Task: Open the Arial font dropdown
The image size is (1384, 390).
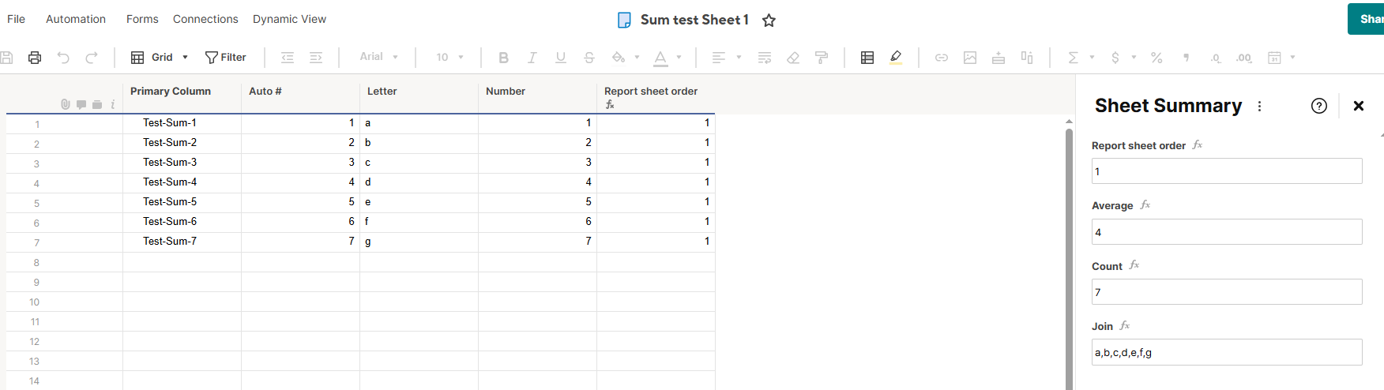Action: coord(379,58)
